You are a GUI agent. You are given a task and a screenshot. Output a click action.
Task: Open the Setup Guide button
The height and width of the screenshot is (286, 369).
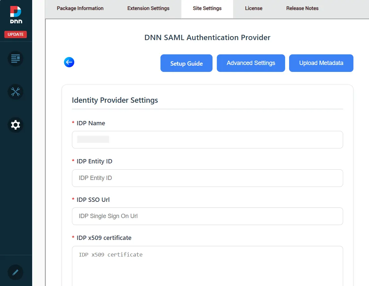[186, 63]
